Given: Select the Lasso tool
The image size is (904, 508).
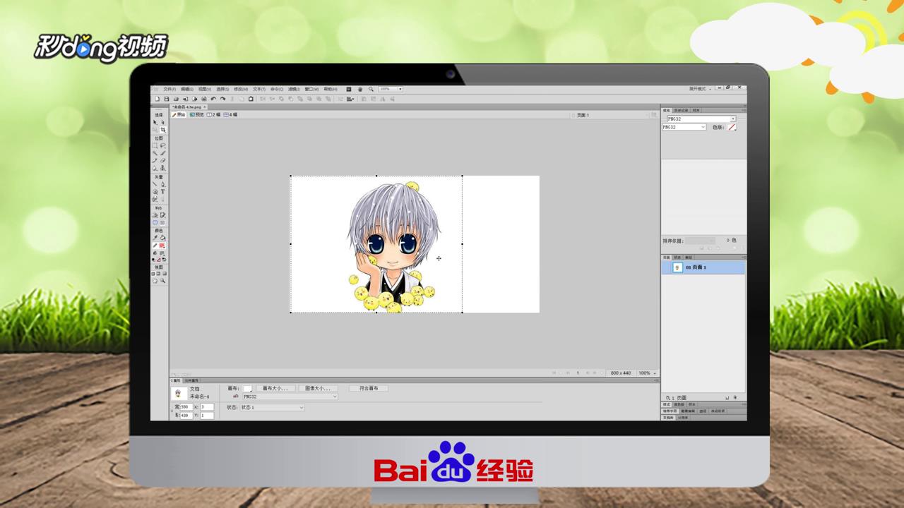Looking at the screenshot, I should [x=162, y=145].
